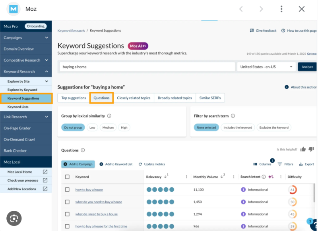Select Low lexical similarity grouping

[92, 127]
